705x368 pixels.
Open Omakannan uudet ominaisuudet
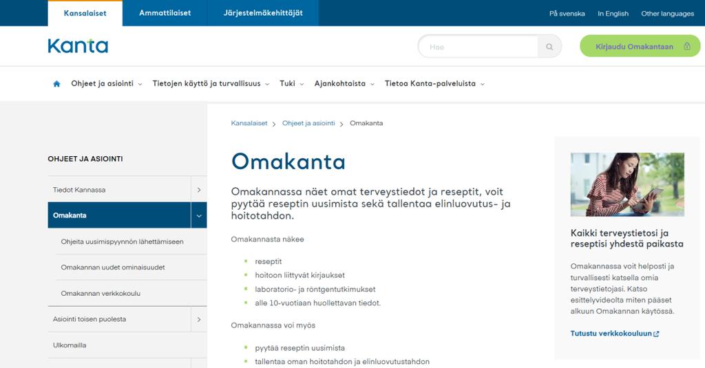coord(113,268)
